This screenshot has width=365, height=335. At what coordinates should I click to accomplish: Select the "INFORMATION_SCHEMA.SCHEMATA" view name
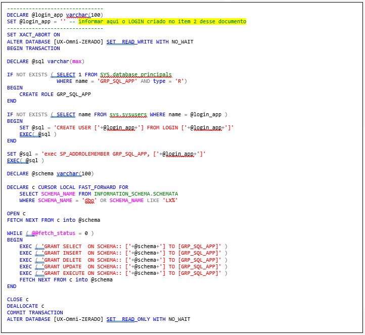point(136,194)
